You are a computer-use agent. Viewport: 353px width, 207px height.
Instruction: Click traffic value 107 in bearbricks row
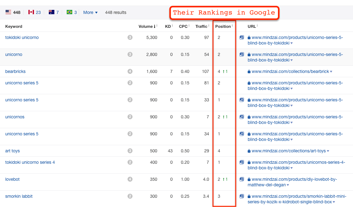(206, 71)
